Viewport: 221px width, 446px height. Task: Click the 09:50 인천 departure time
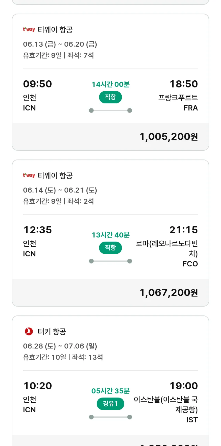(x=37, y=84)
